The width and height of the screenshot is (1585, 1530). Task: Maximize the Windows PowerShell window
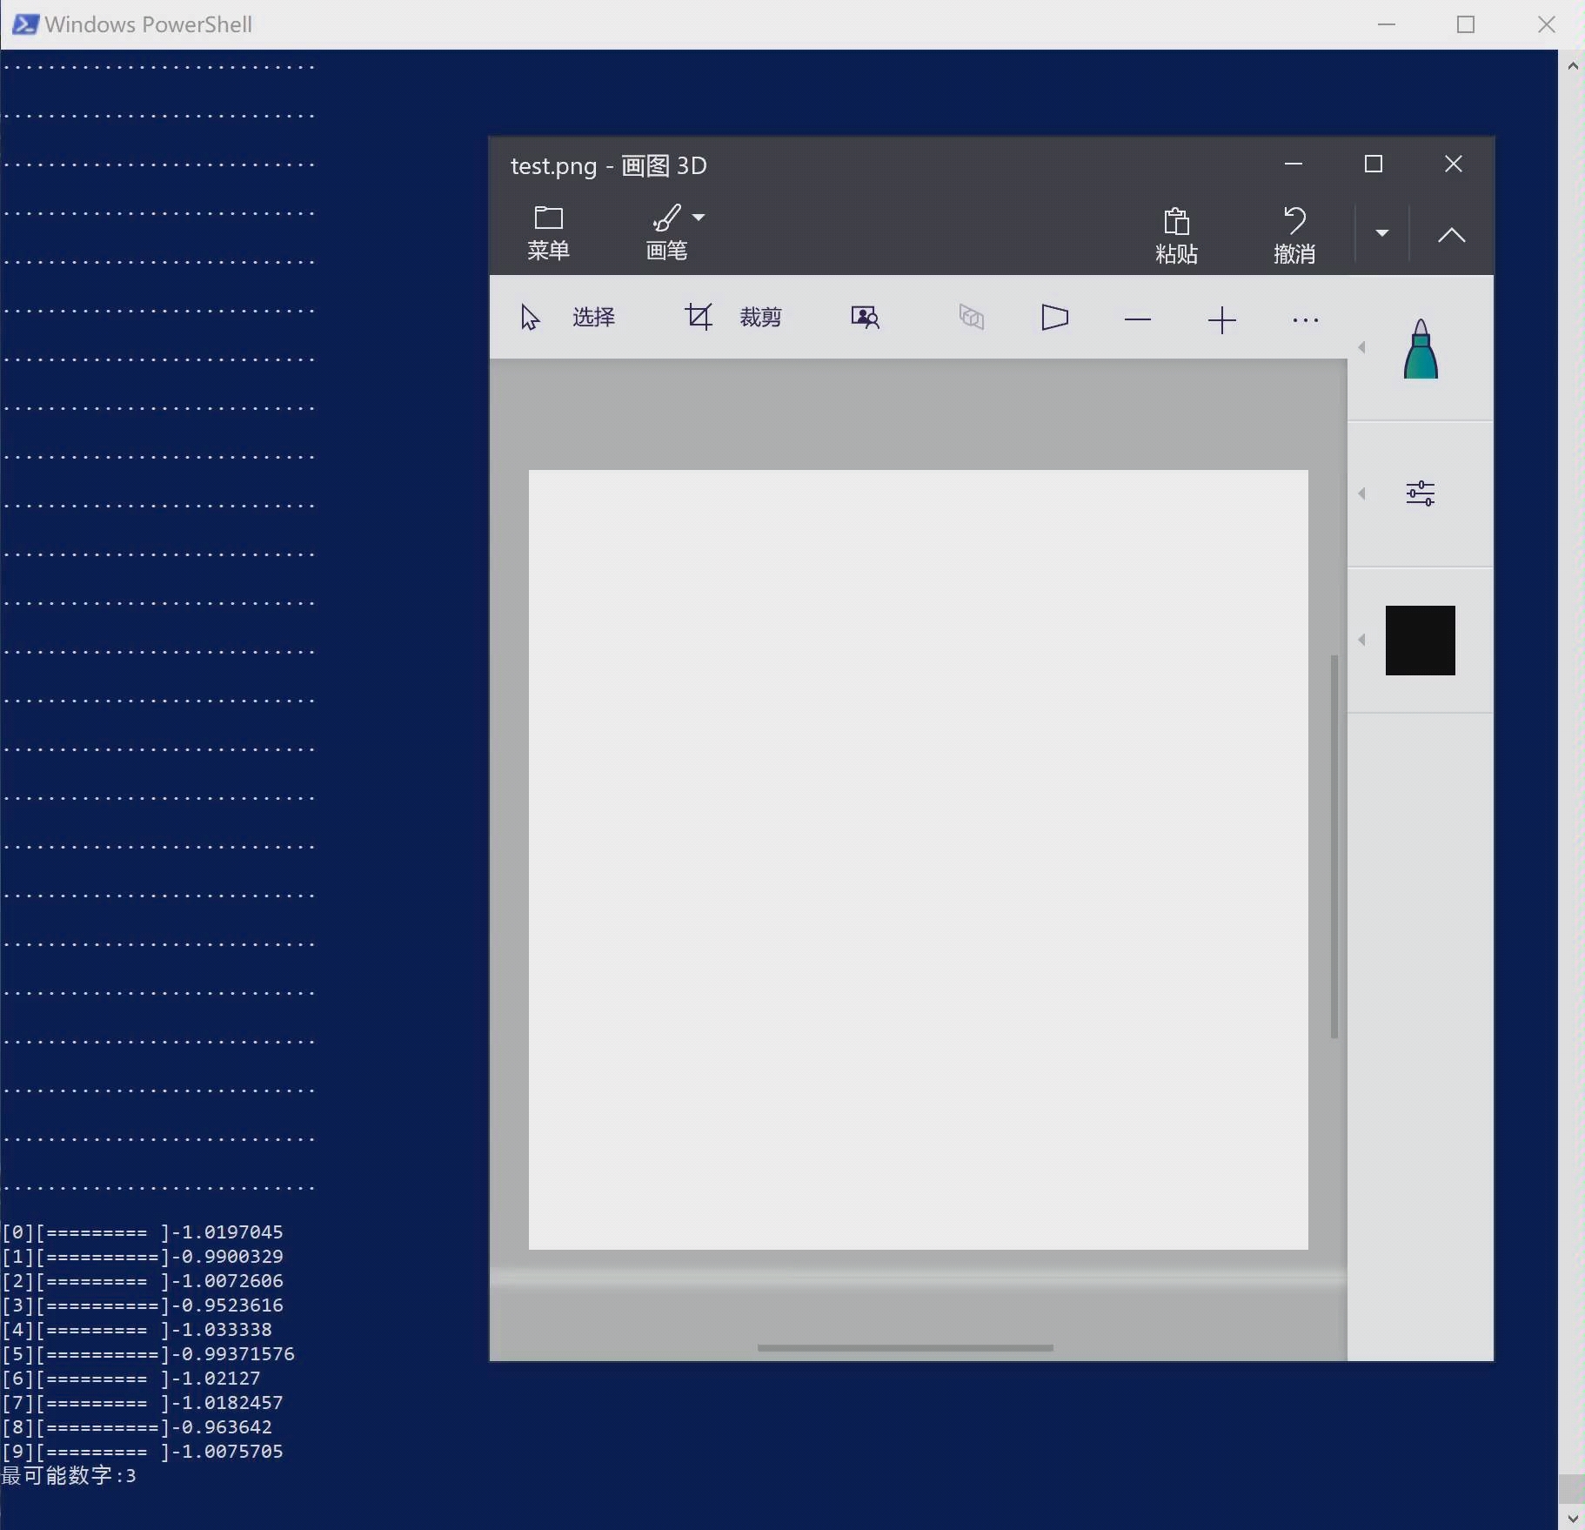(x=1466, y=24)
